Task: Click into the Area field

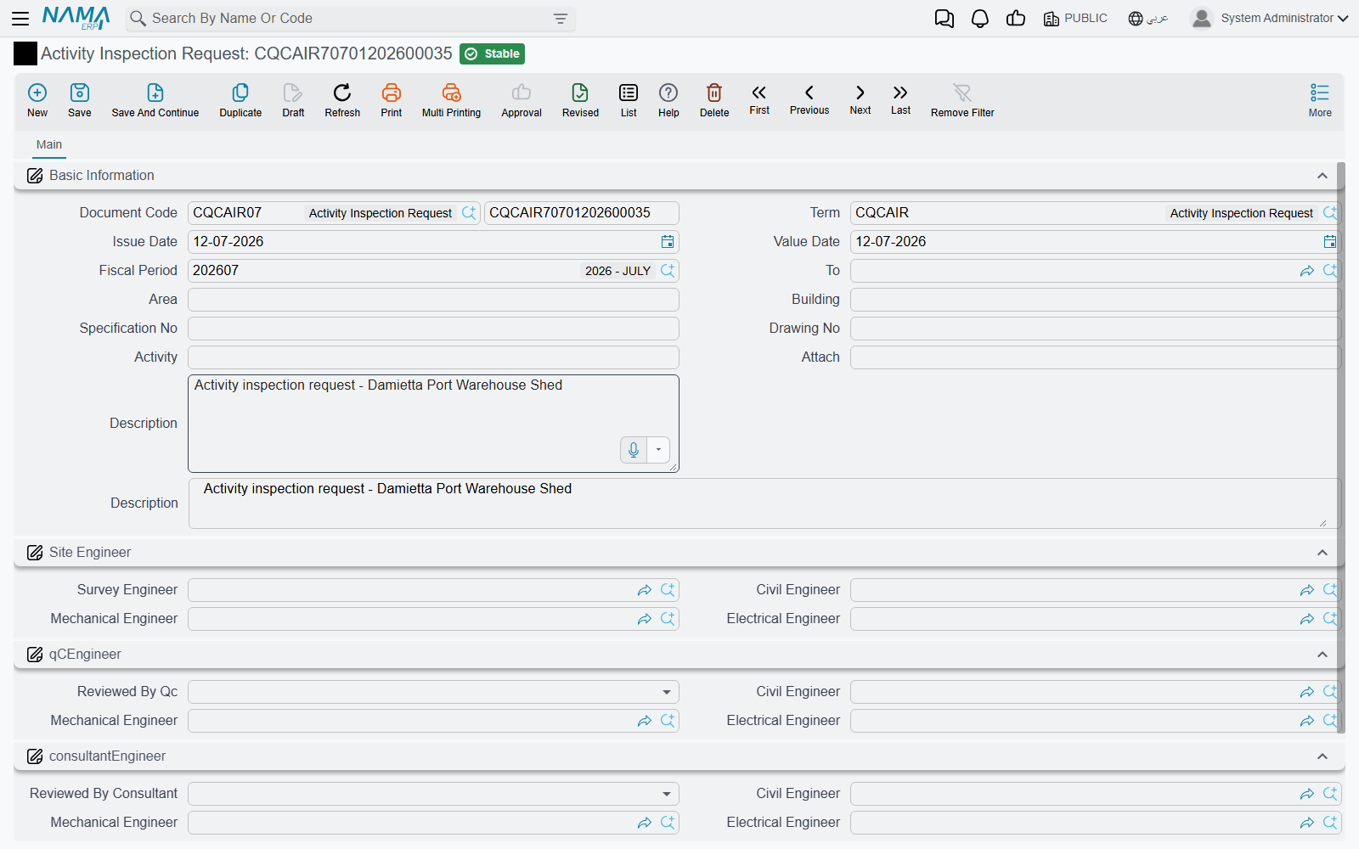Action: (433, 300)
